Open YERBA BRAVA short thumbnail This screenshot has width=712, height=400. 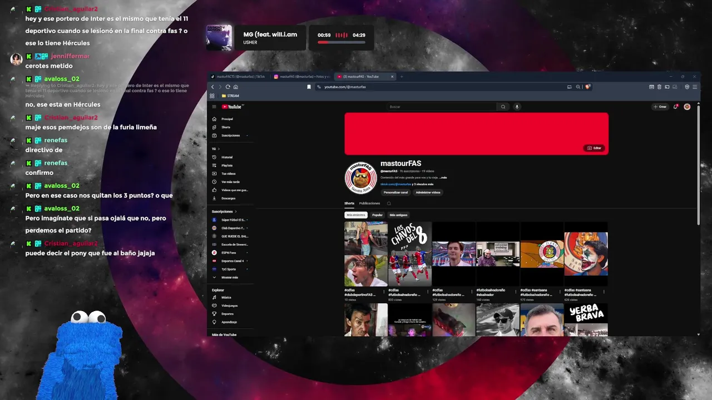(x=586, y=320)
